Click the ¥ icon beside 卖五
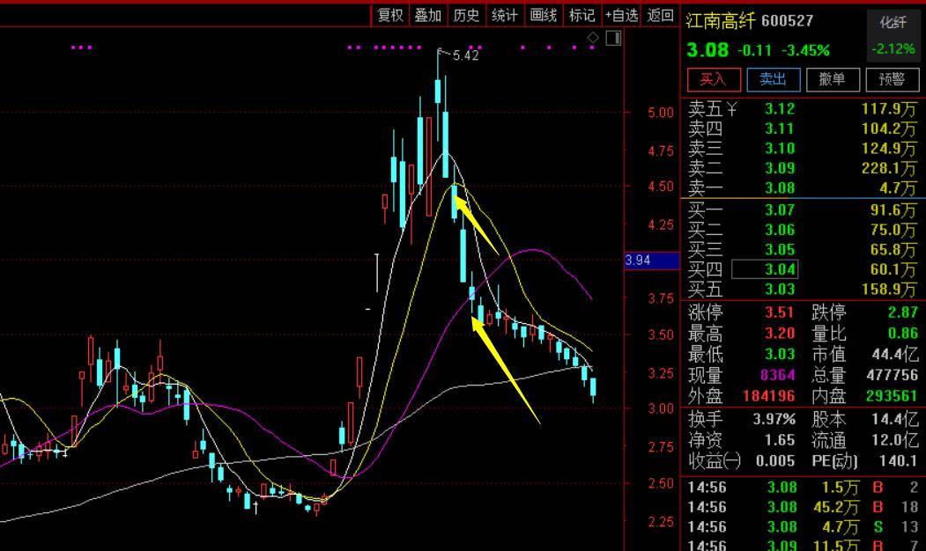The width and height of the screenshot is (926, 551). 731,108
